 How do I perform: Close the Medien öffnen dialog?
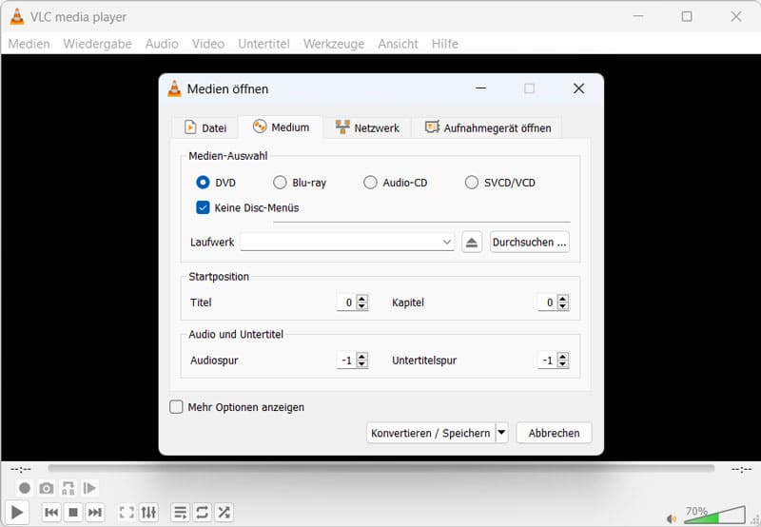click(578, 88)
